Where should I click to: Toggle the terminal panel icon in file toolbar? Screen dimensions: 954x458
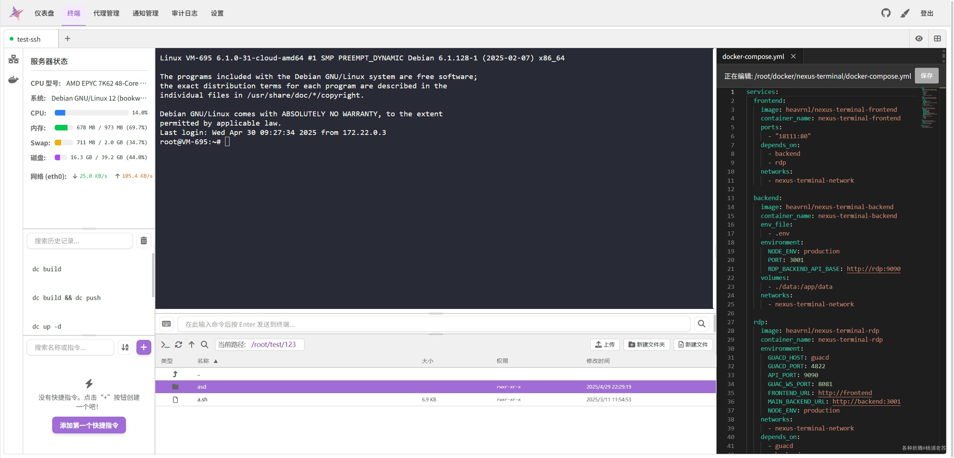coord(165,345)
